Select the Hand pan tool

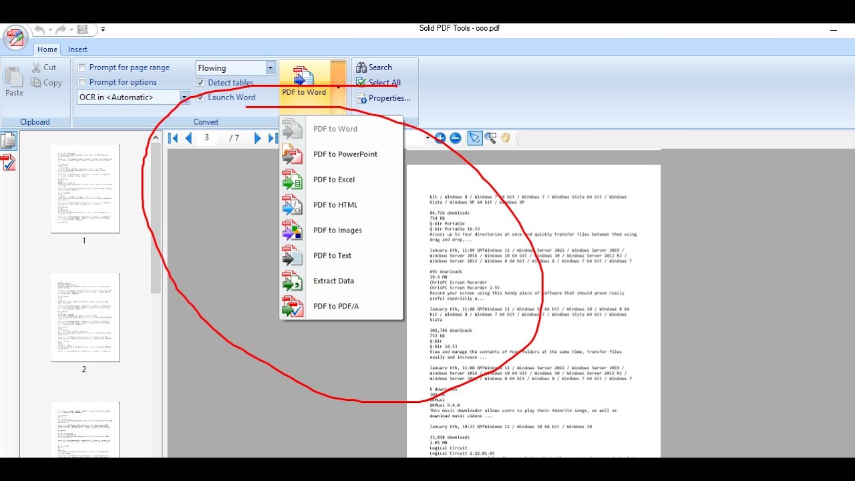point(506,138)
